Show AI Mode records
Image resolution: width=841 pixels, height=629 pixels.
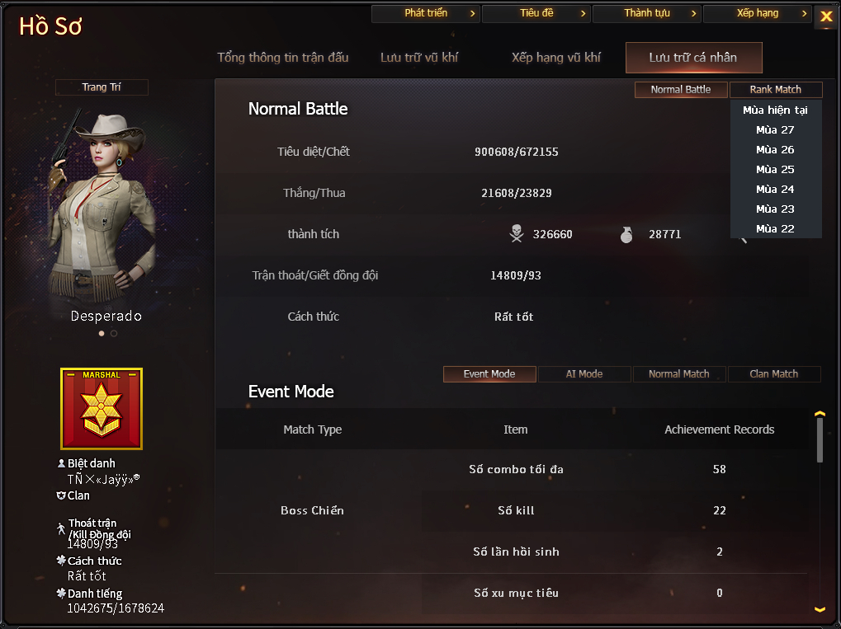[584, 374]
